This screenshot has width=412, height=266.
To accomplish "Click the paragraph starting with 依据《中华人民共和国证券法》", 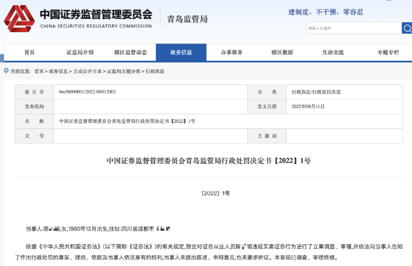I will [209, 252].
